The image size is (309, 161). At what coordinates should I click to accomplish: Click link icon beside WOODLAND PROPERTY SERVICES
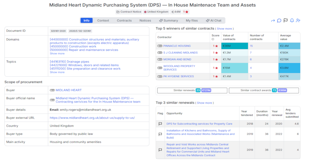pyautogui.click(x=160, y=68)
